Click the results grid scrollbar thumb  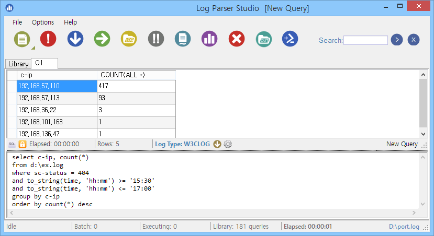[x=423, y=103]
